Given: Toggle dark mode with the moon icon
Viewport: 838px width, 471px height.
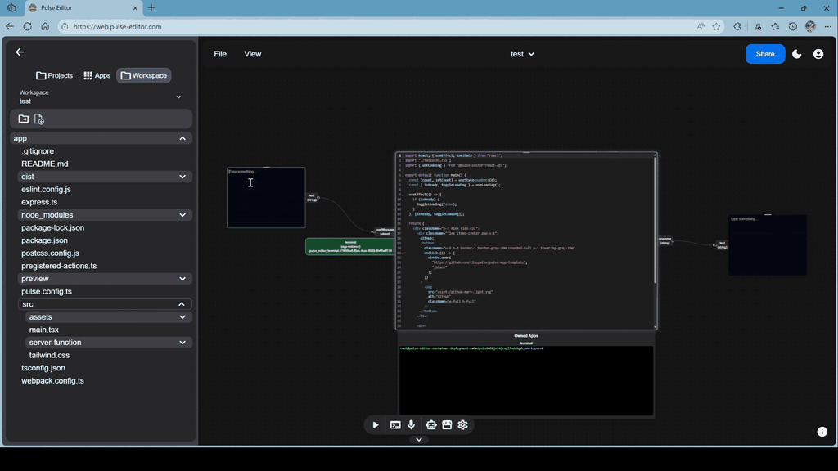Looking at the screenshot, I should click(795, 53).
